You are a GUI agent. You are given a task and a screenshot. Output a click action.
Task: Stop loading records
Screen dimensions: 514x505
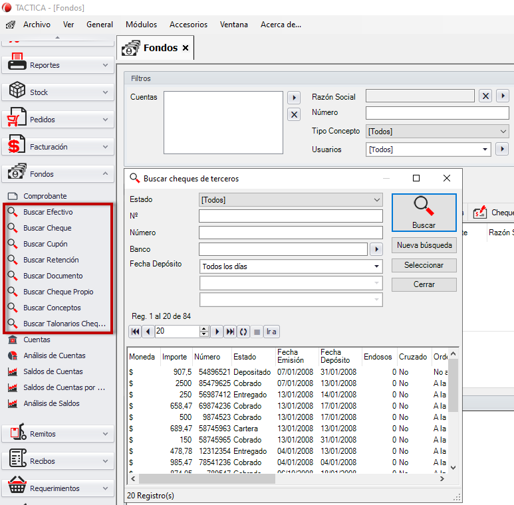coord(257,332)
